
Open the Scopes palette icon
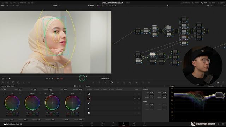(x=218, y=83)
